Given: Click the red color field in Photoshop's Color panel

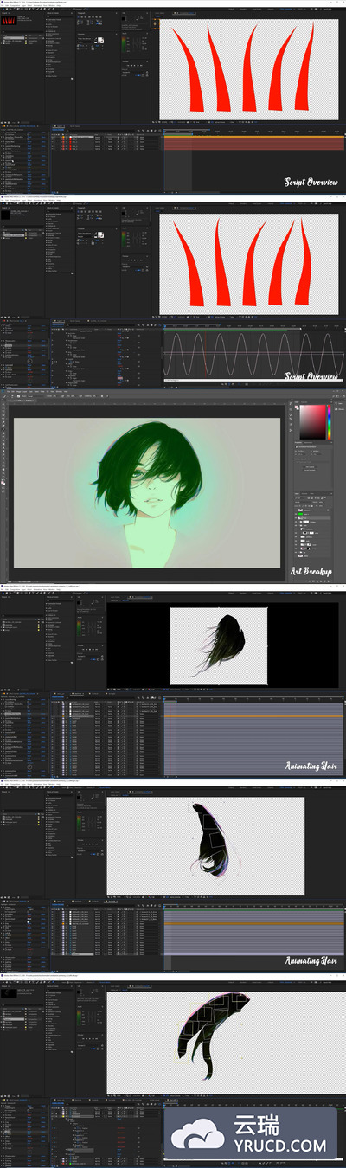Looking at the screenshot, I should (x=312, y=422).
